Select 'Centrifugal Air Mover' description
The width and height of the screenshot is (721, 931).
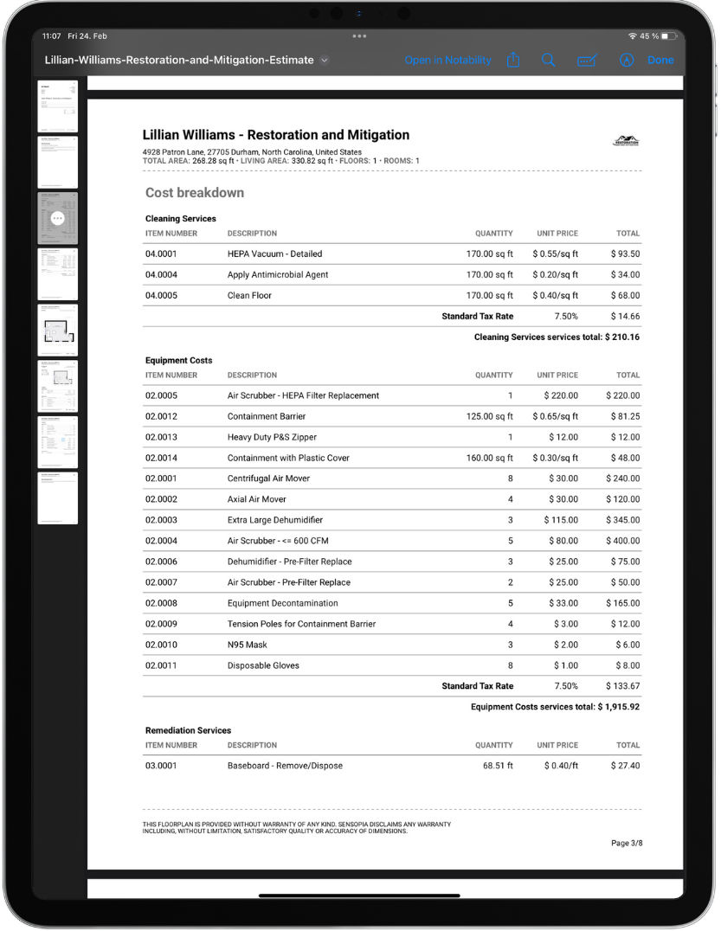(x=268, y=478)
